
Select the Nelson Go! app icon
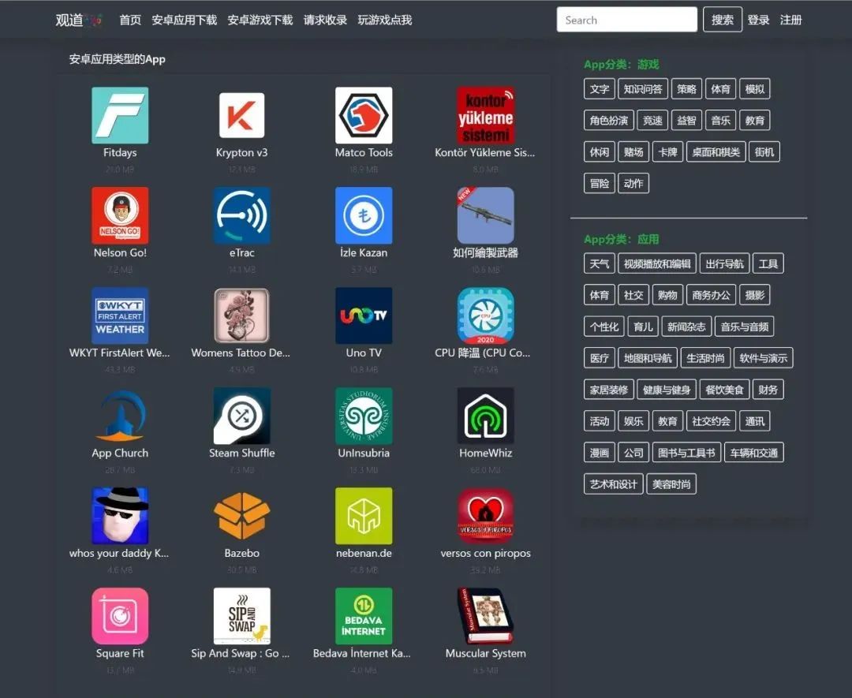tap(120, 215)
